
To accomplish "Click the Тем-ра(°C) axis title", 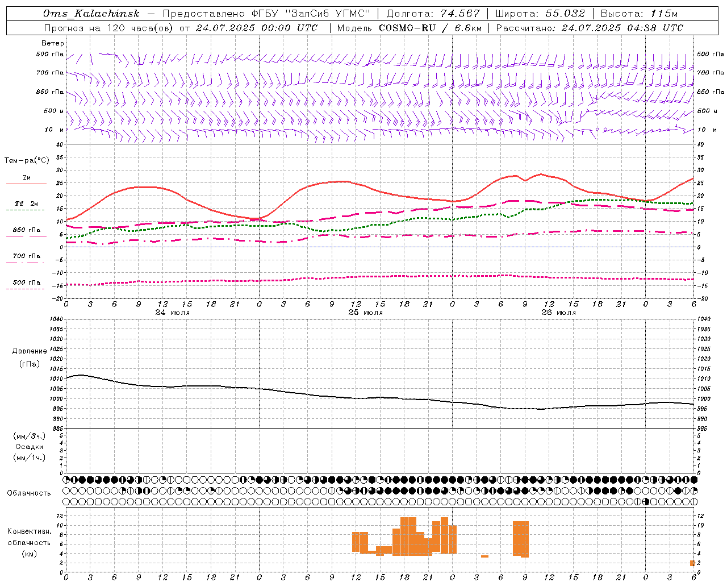I will click(x=27, y=161).
